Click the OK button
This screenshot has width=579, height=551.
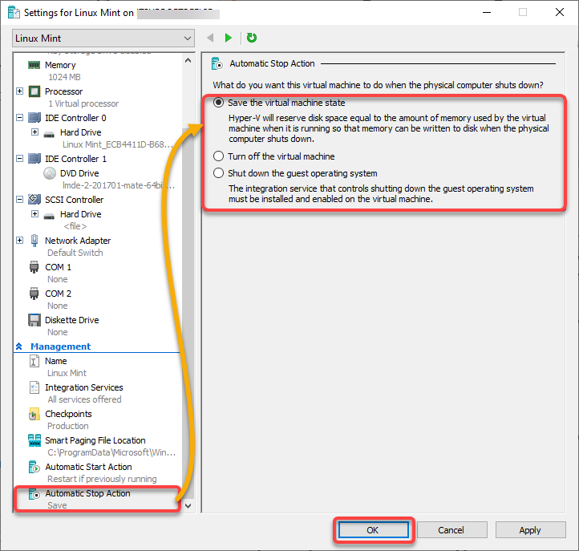point(374,530)
